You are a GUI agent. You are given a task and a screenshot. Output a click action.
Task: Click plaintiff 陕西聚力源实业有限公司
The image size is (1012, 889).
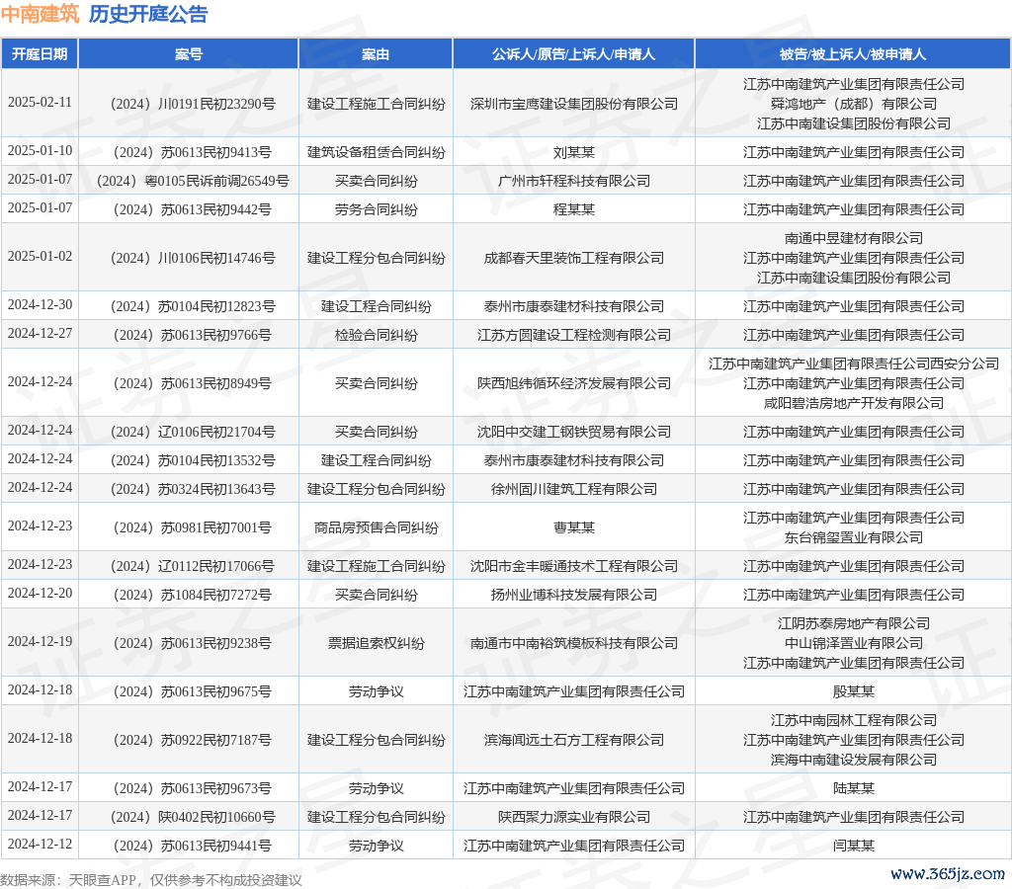click(574, 817)
